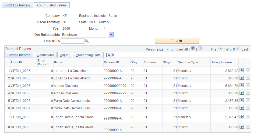Image resolution: width=254 pixels, height=135 pixels.
Task: Go to previous rows arrow icon
Action: 220,48
